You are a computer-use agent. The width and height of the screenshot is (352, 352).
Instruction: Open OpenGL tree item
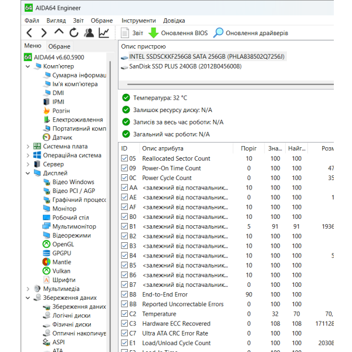click(x=58, y=244)
